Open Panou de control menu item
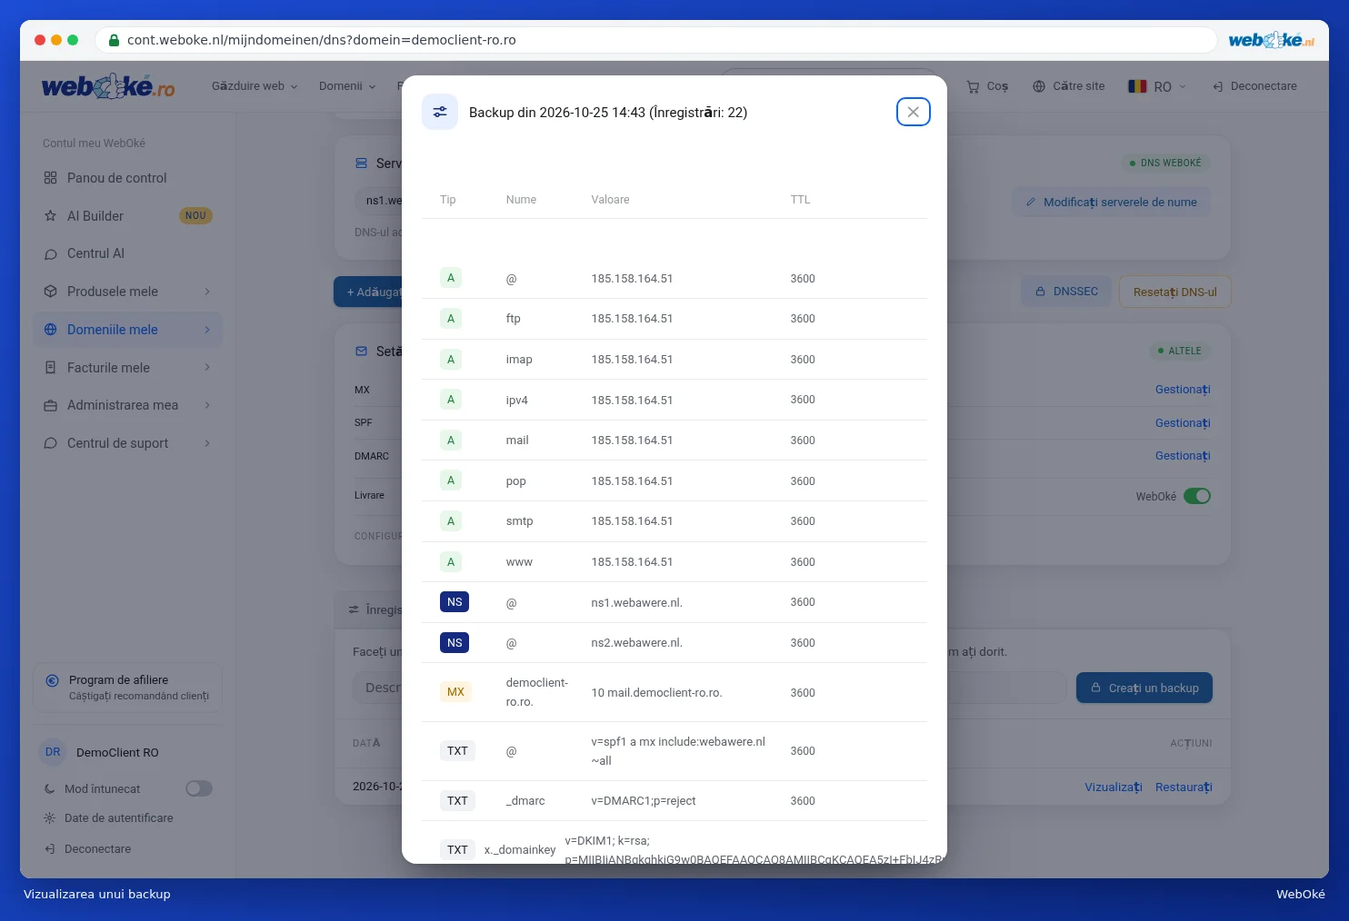1349x921 pixels. click(x=128, y=178)
